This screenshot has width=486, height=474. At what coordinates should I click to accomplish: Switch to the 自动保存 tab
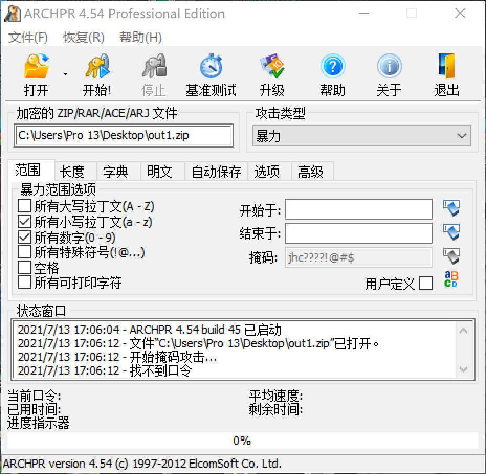pos(216,172)
